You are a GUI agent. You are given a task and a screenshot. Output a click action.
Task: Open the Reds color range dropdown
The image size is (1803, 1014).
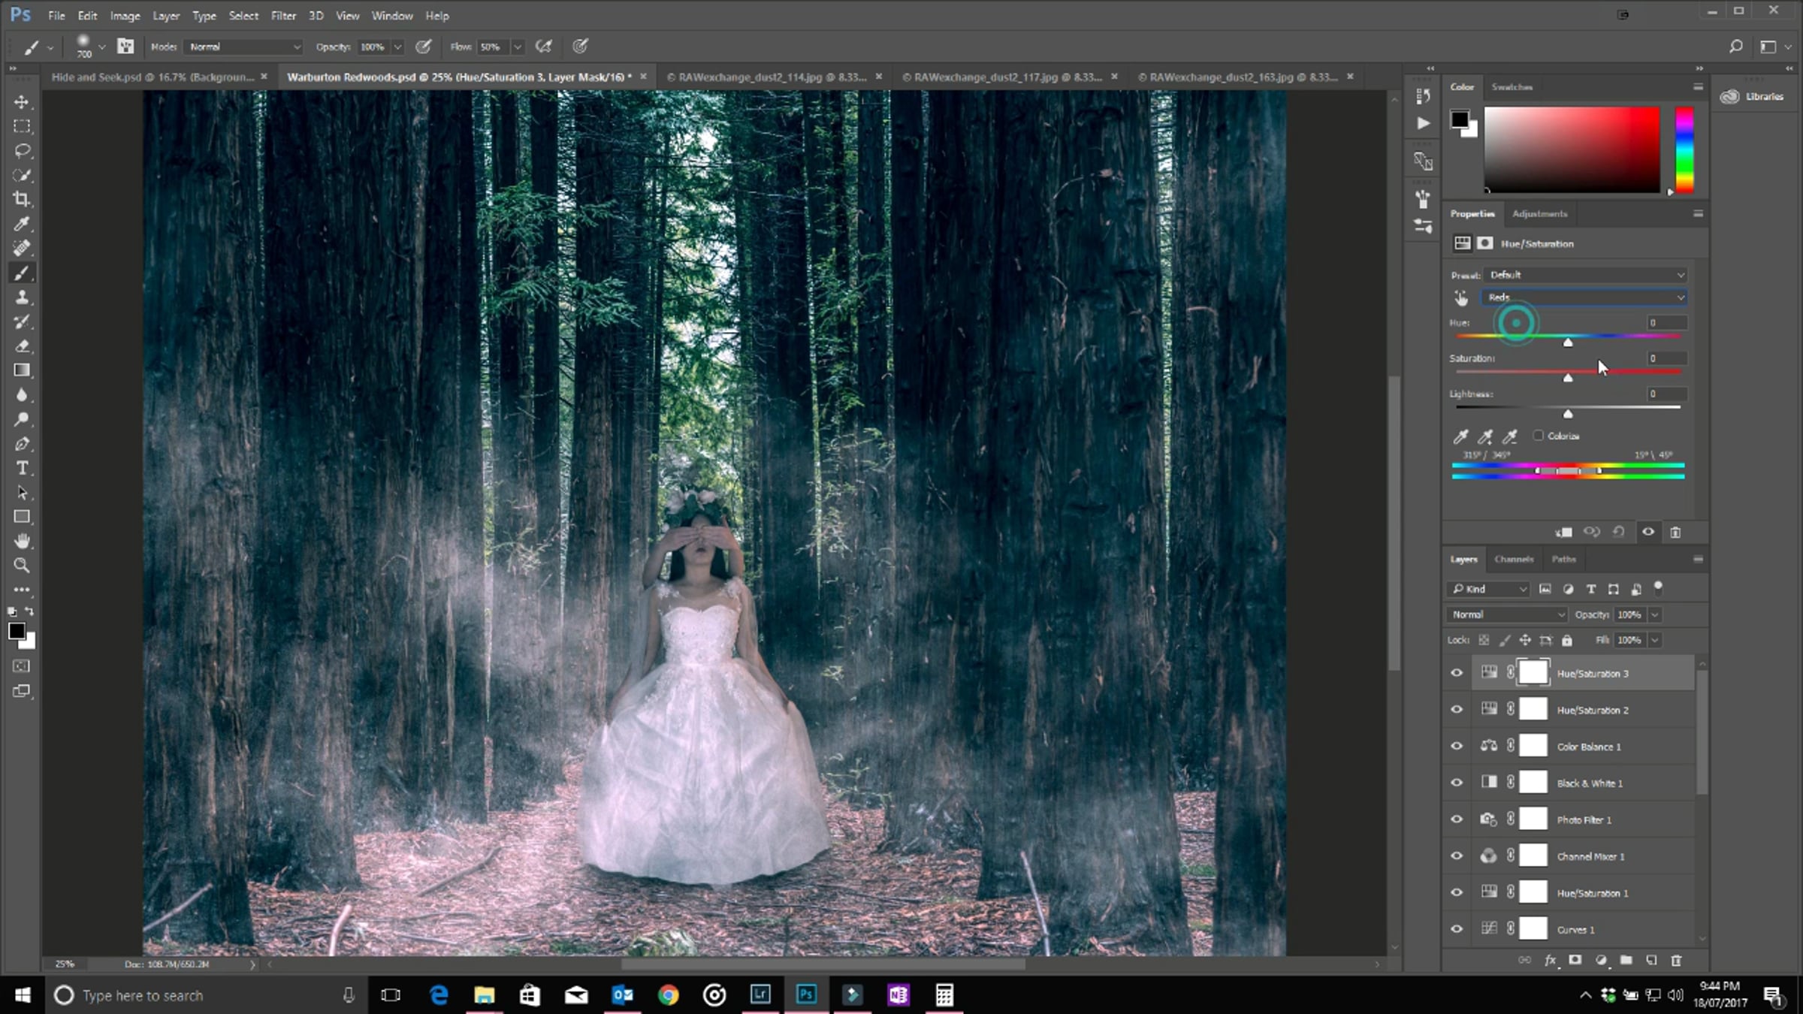1584,297
